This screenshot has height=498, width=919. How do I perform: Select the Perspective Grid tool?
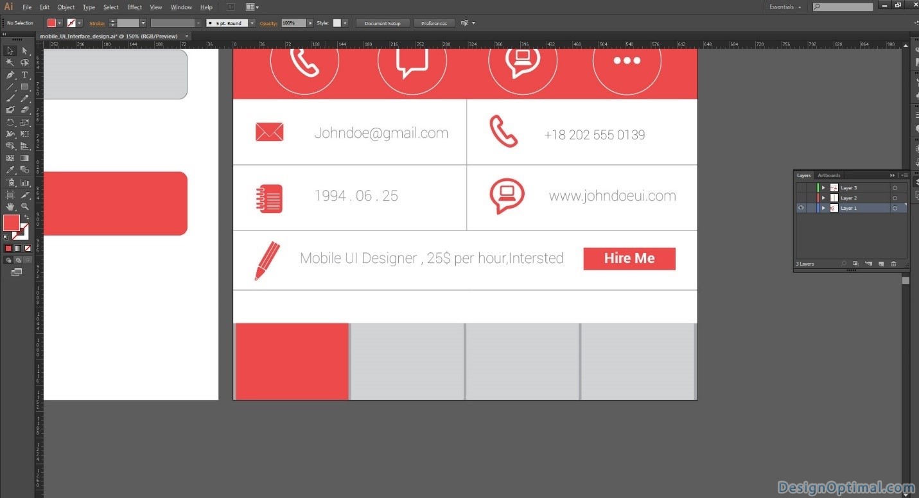pyautogui.click(x=24, y=146)
